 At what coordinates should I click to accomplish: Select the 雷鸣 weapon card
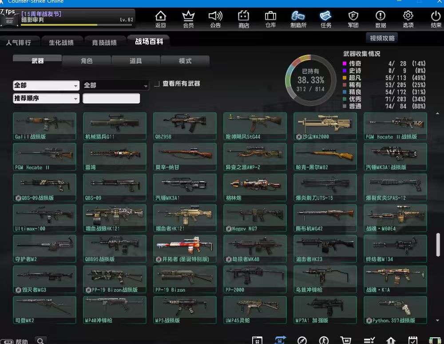[x=115, y=157]
